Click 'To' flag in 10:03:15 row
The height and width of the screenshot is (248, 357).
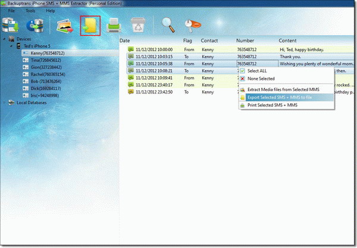(186, 56)
